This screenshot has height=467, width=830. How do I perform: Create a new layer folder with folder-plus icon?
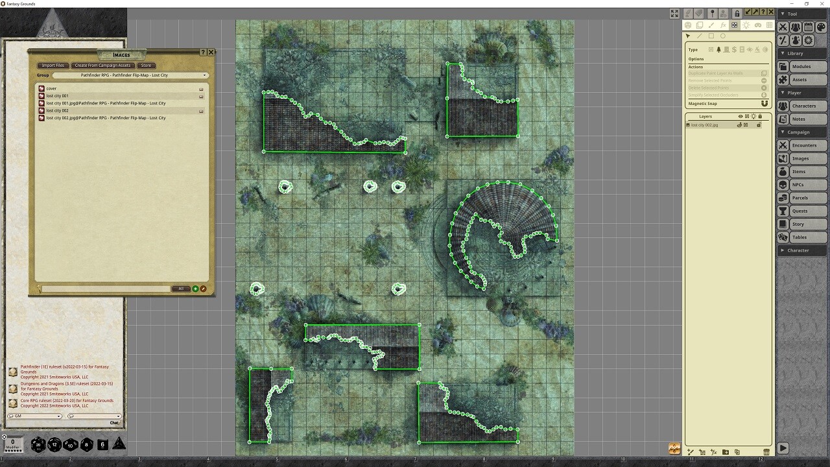coord(726,451)
